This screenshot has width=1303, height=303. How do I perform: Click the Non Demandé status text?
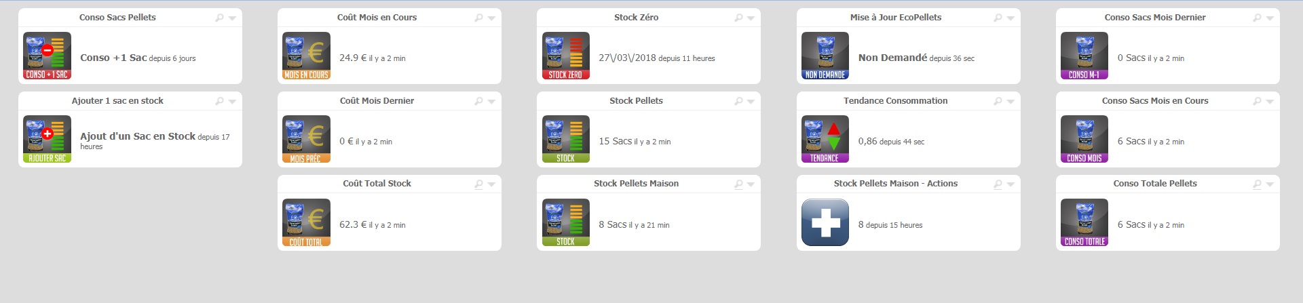point(892,58)
